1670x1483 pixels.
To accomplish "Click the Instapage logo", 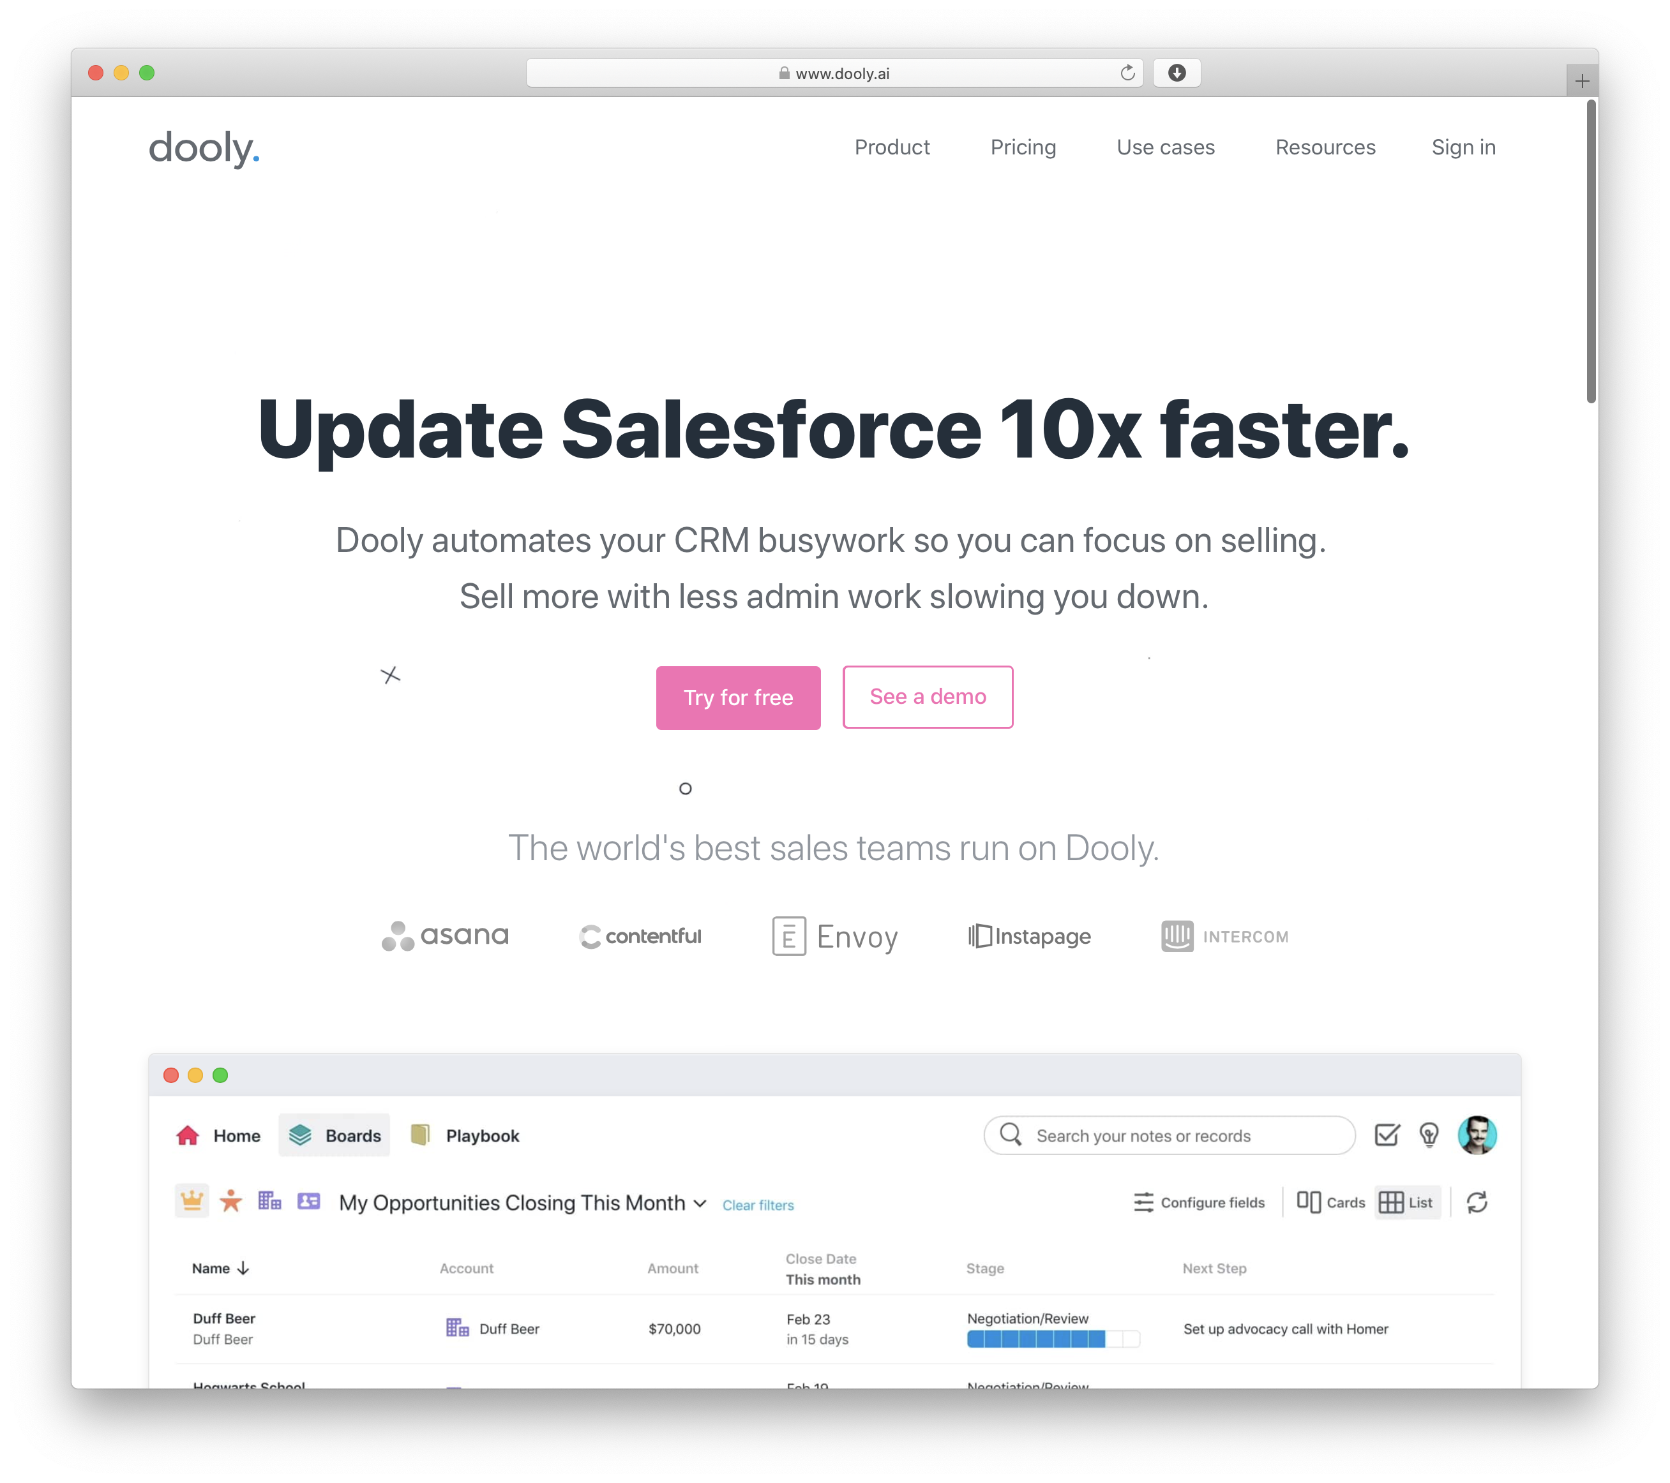I will click(1030, 936).
